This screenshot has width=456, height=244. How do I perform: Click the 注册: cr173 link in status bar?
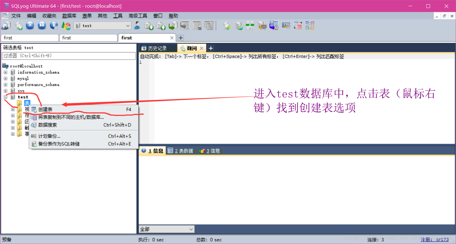click(435, 240)
